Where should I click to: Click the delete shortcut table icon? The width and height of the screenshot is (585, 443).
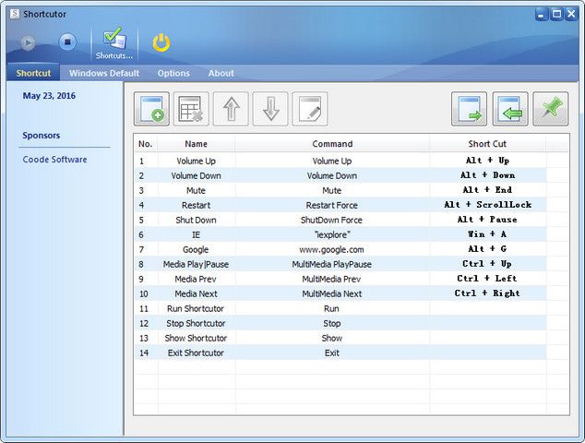click(x=191, y=109)
